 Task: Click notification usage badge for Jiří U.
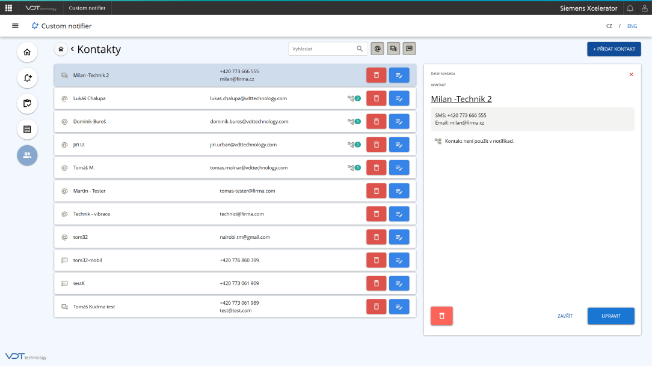pyautogui.click(x=354, y=145)
